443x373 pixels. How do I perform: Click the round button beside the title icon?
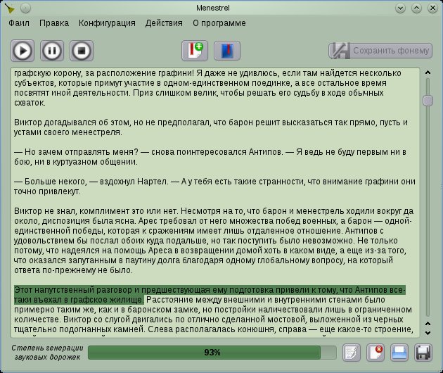click(25, 8)
